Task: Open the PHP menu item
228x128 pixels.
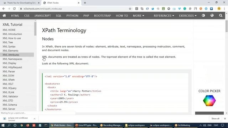Action: (86, 16)
